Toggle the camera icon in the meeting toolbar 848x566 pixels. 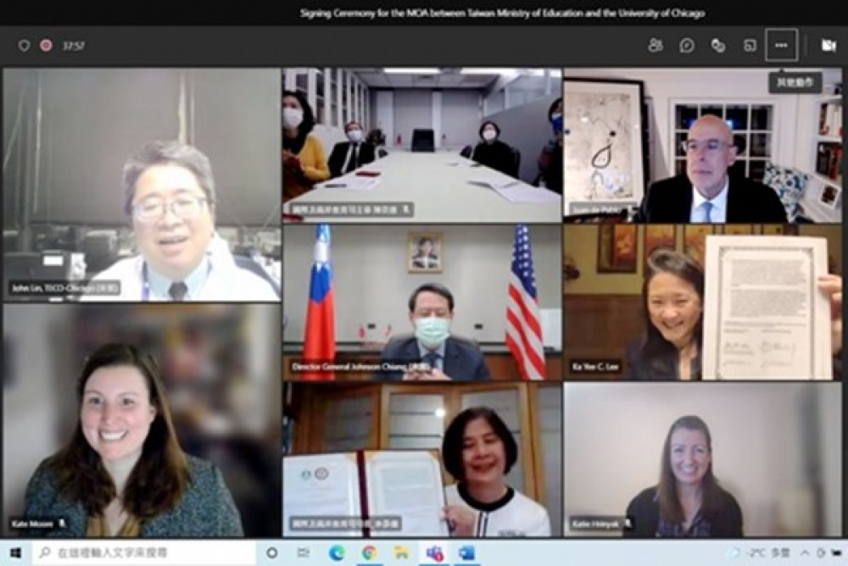(x=828, y=46)
